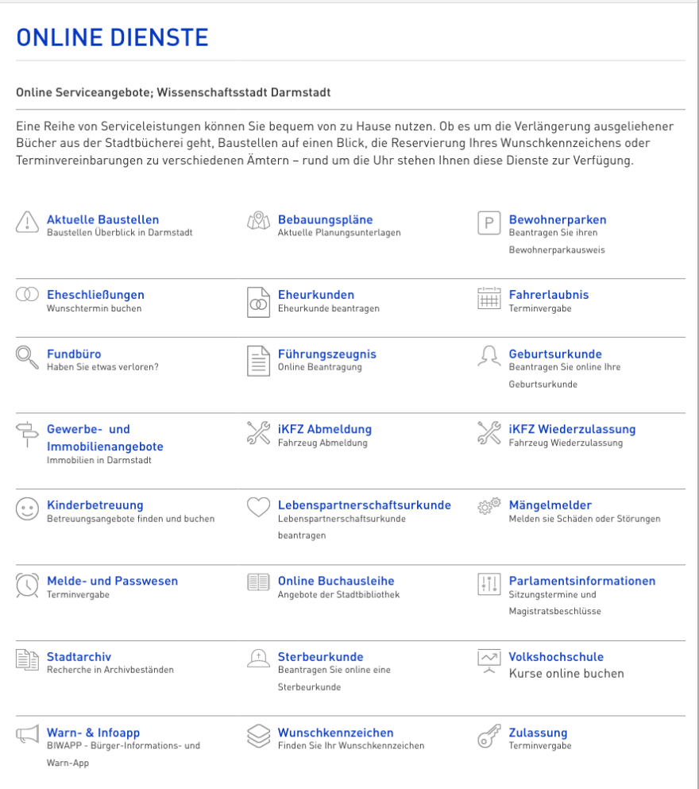Click the map icon beside Bebauungspläne
Viewport: 699px width, 789px height.
(258, 222)
